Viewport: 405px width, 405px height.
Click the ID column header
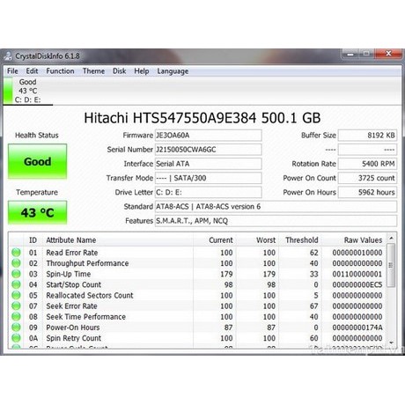pos(33,240)
